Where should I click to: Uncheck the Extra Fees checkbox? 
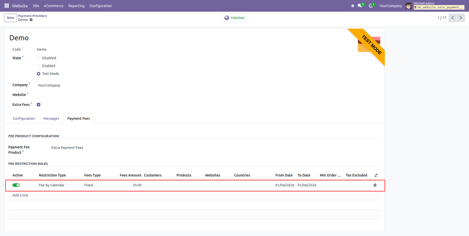pos(39,105)
